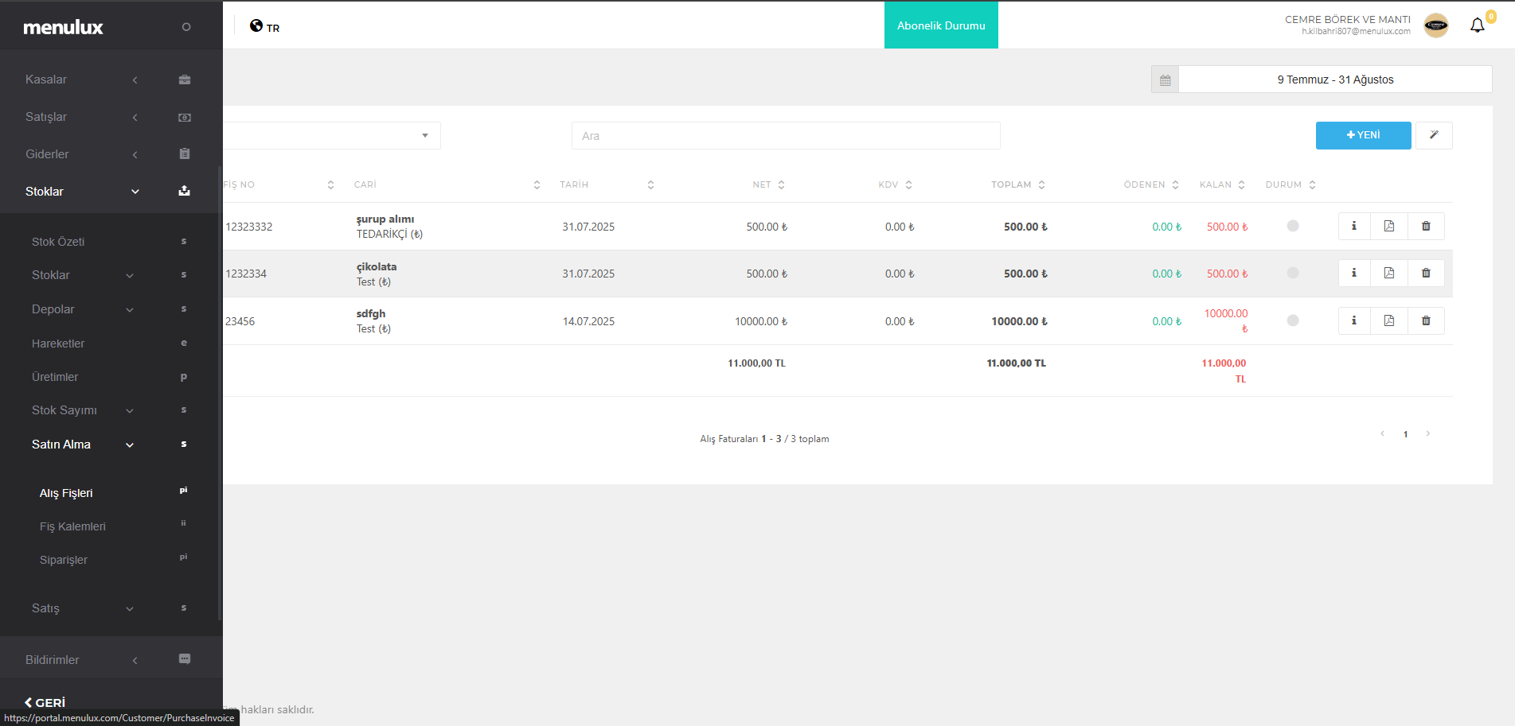
Task: Show info for invoice 23456
Action: pyautogui.click(x=1354, y=320)
